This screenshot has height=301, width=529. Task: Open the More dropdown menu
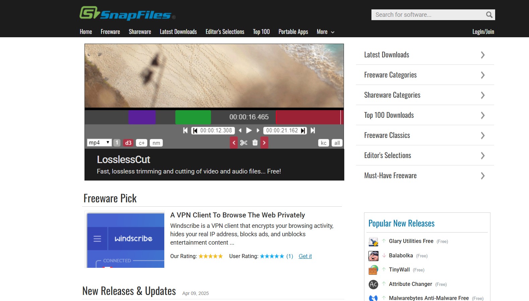click(325, 32)
